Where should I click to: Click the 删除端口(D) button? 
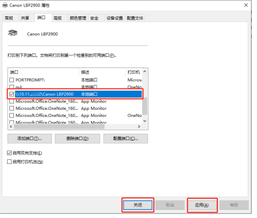coord(78,138)
